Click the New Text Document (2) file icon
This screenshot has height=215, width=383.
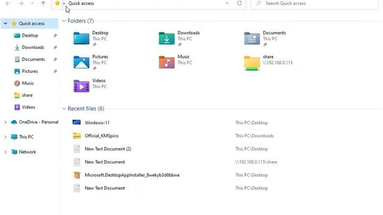77,149
